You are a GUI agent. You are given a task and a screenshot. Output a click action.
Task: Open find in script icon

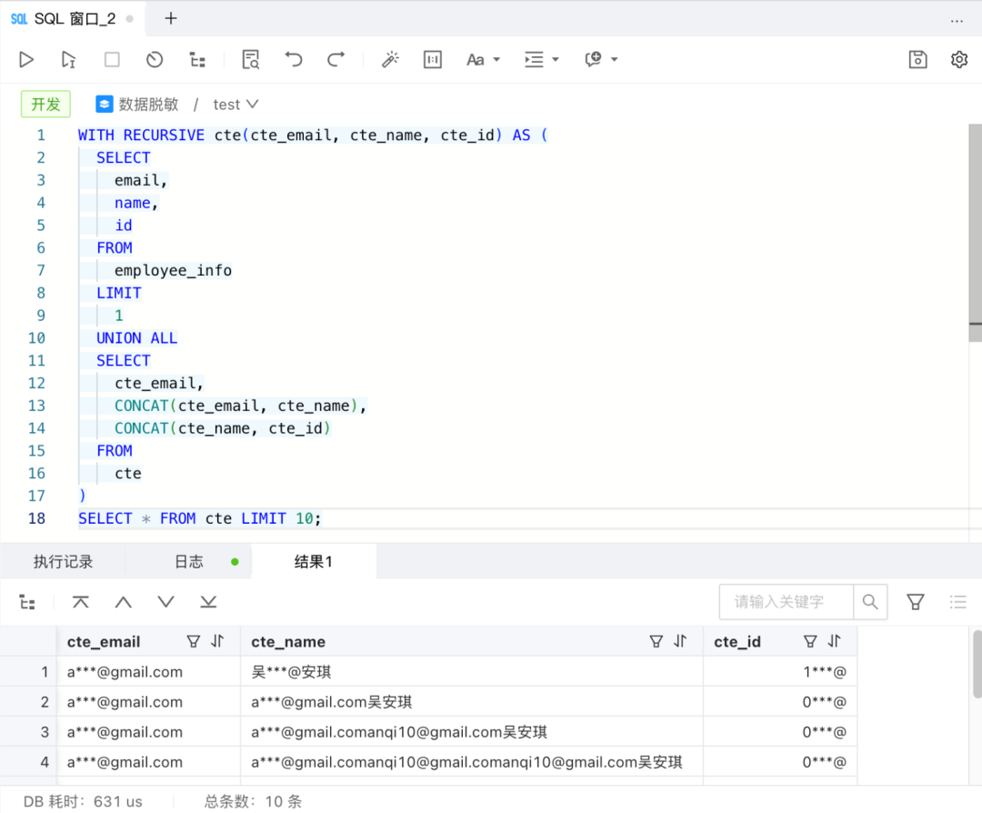pyautogui.click(x=251, y=59)
